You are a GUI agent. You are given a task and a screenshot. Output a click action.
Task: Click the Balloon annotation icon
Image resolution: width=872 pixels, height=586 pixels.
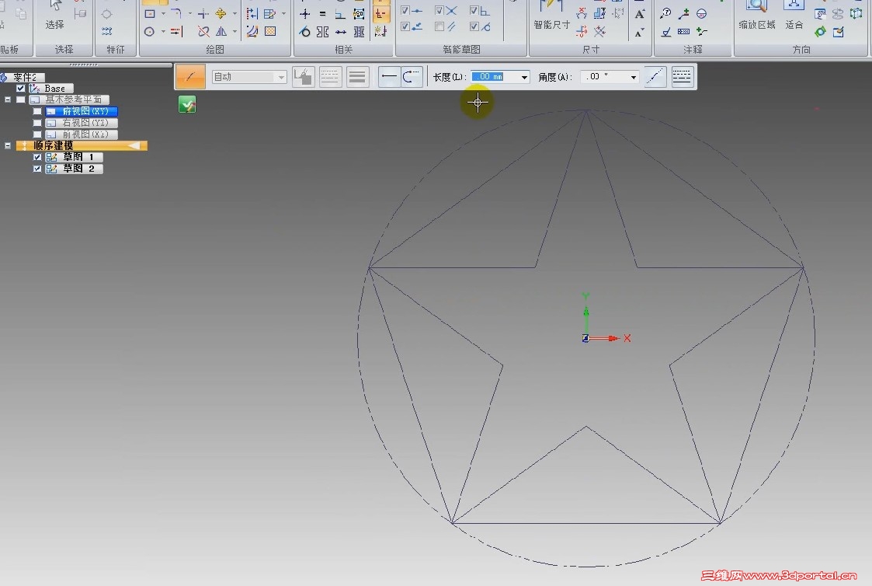(665, 13)
